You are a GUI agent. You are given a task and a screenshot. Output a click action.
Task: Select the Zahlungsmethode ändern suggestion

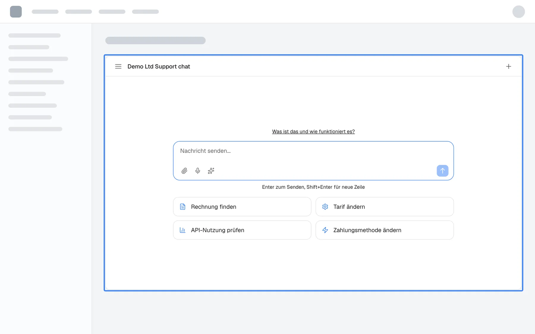(x=384, y=230)
